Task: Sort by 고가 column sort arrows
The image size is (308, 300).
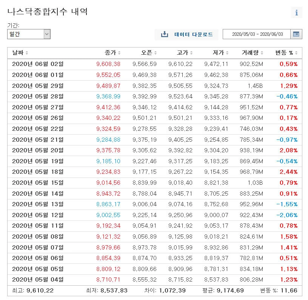Action: click(x=191, y=53)
